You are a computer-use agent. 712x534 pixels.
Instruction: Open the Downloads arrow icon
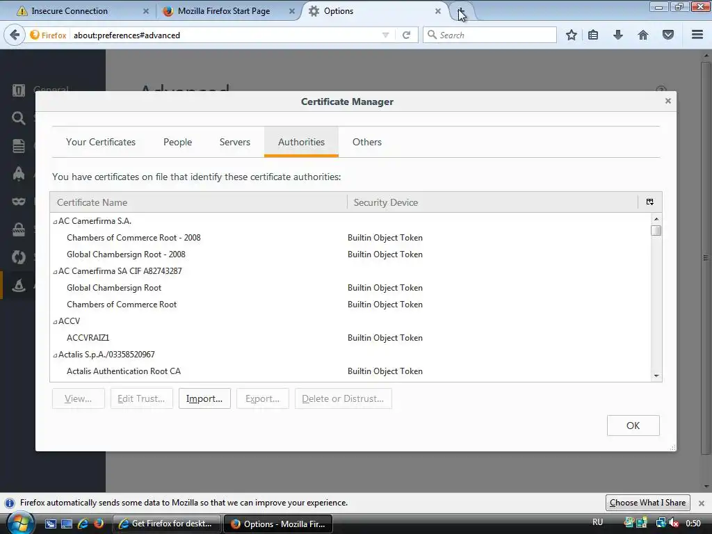tap(618, 35)
